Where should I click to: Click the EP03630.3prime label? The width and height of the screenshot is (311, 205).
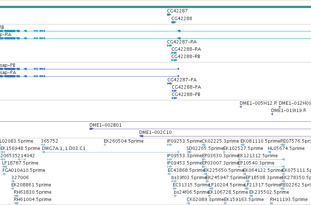tap(220, 156)
